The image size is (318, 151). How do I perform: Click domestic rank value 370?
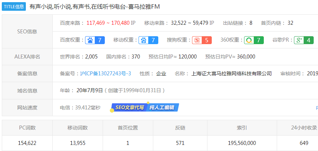point(136,57)
